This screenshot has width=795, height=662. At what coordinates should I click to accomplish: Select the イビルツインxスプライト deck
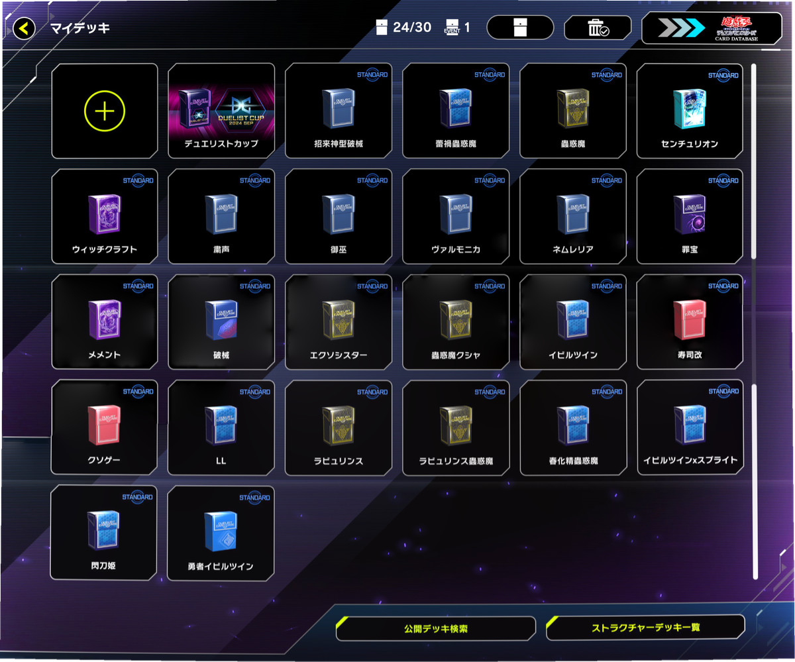pos(690,427)
